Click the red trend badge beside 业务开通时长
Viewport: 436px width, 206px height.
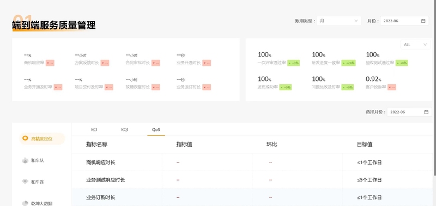(207, 63)
